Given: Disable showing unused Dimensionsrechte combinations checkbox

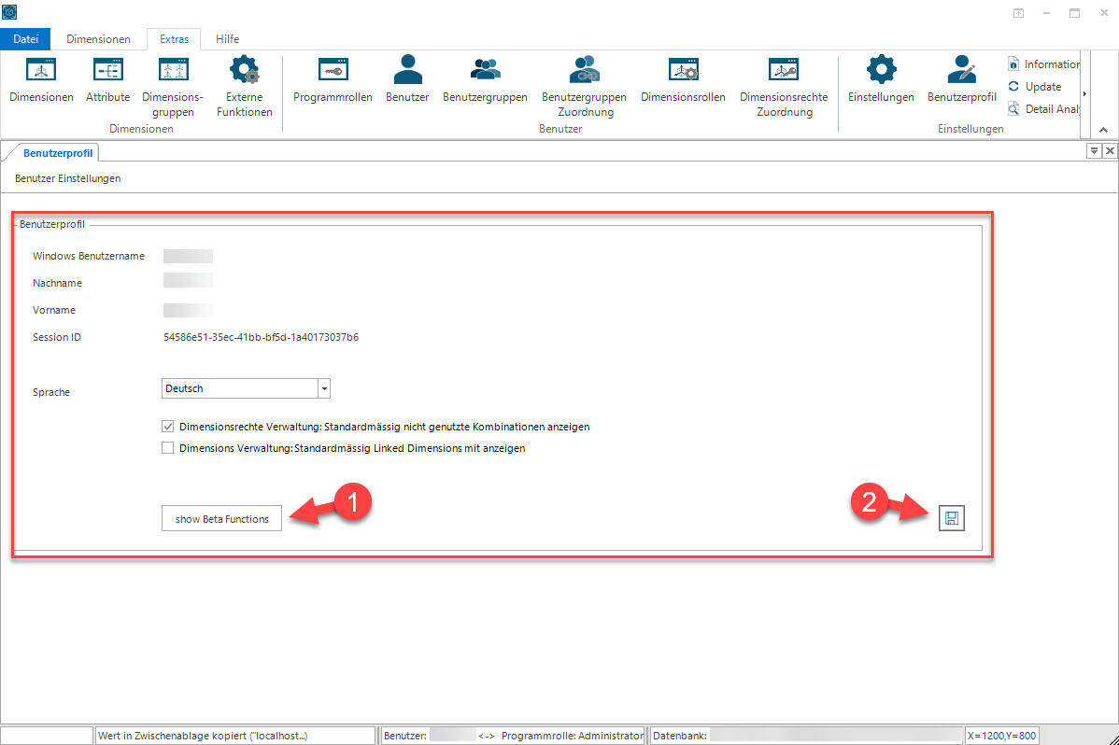Looking at the screenshot, I should click(168, 427).
